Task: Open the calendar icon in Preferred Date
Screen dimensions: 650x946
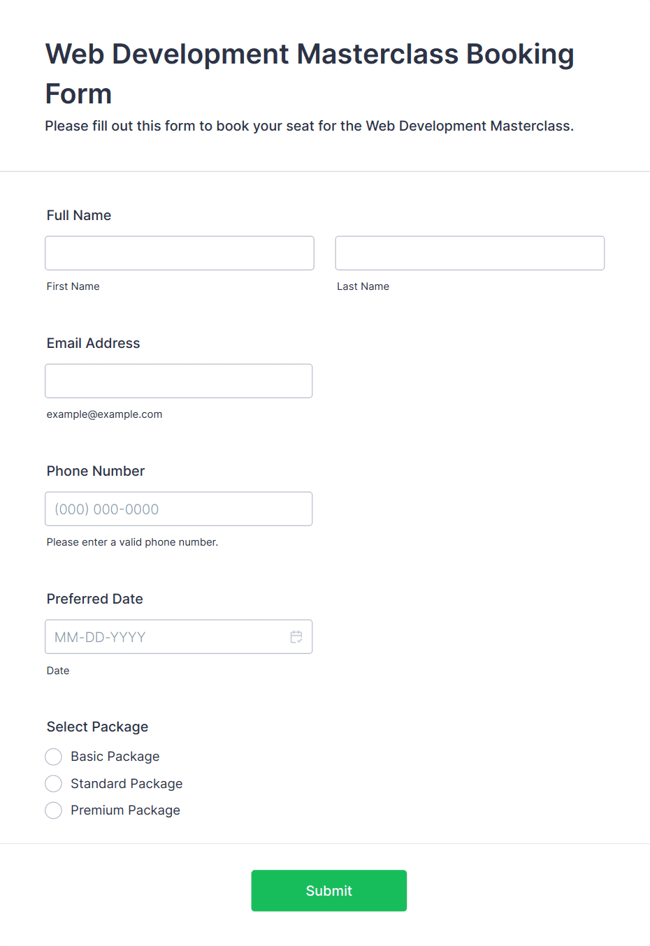Action: [296, 636]
